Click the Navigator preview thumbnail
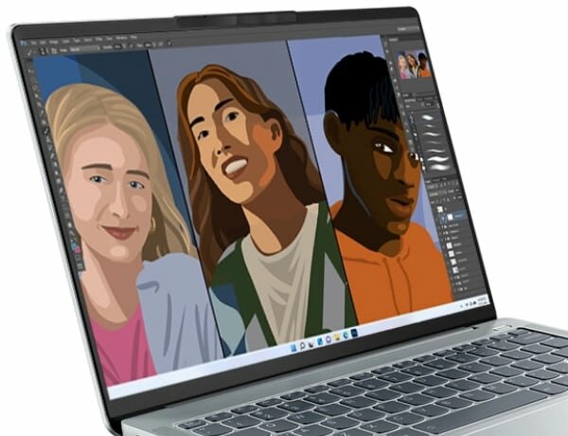 tap(413, 65)
